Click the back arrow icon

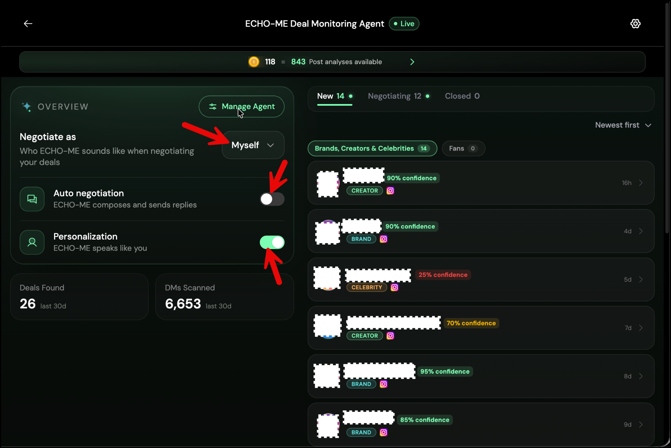click(28, 24)
